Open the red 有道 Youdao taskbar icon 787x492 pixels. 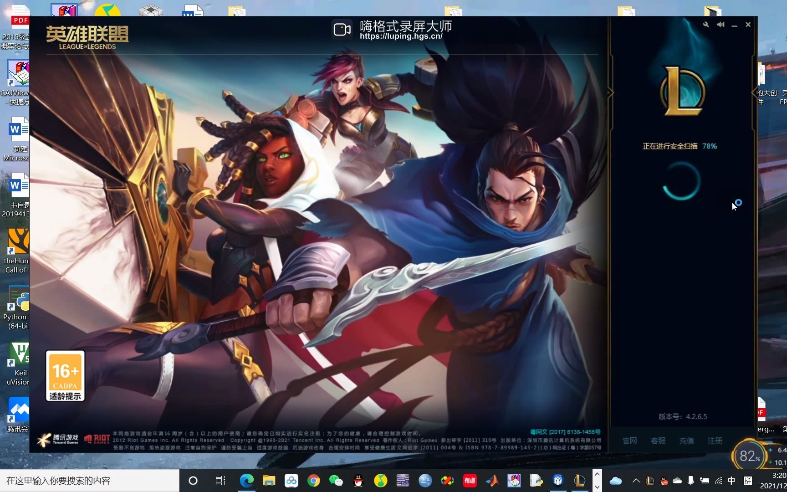470,481
